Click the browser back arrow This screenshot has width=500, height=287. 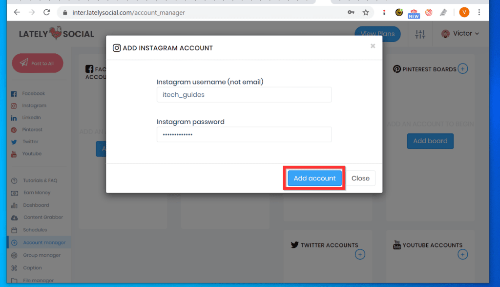pos(17,12)
